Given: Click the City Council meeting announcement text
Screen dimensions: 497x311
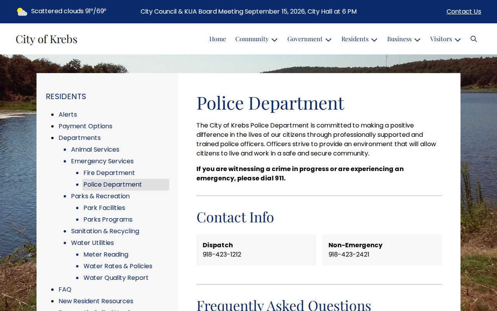Looking at the screenshot, I should coord(248,12).
